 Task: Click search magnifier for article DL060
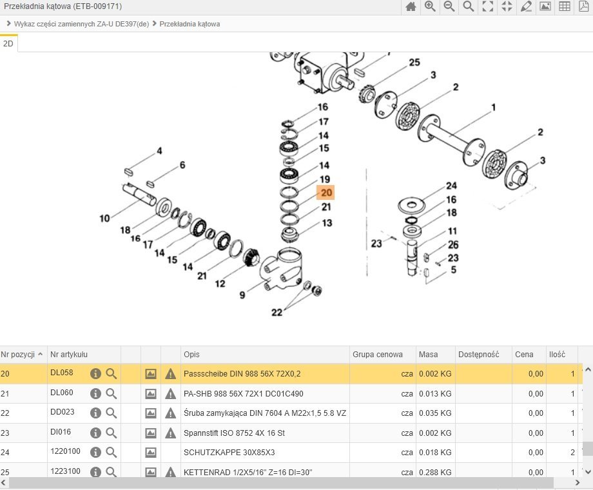coord(112,393)
